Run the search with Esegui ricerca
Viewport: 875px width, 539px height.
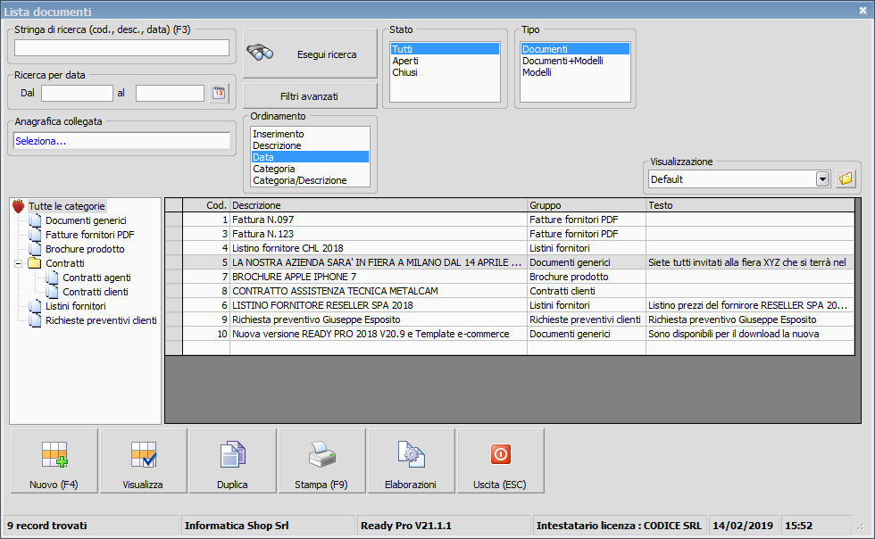tap(311, 54)
